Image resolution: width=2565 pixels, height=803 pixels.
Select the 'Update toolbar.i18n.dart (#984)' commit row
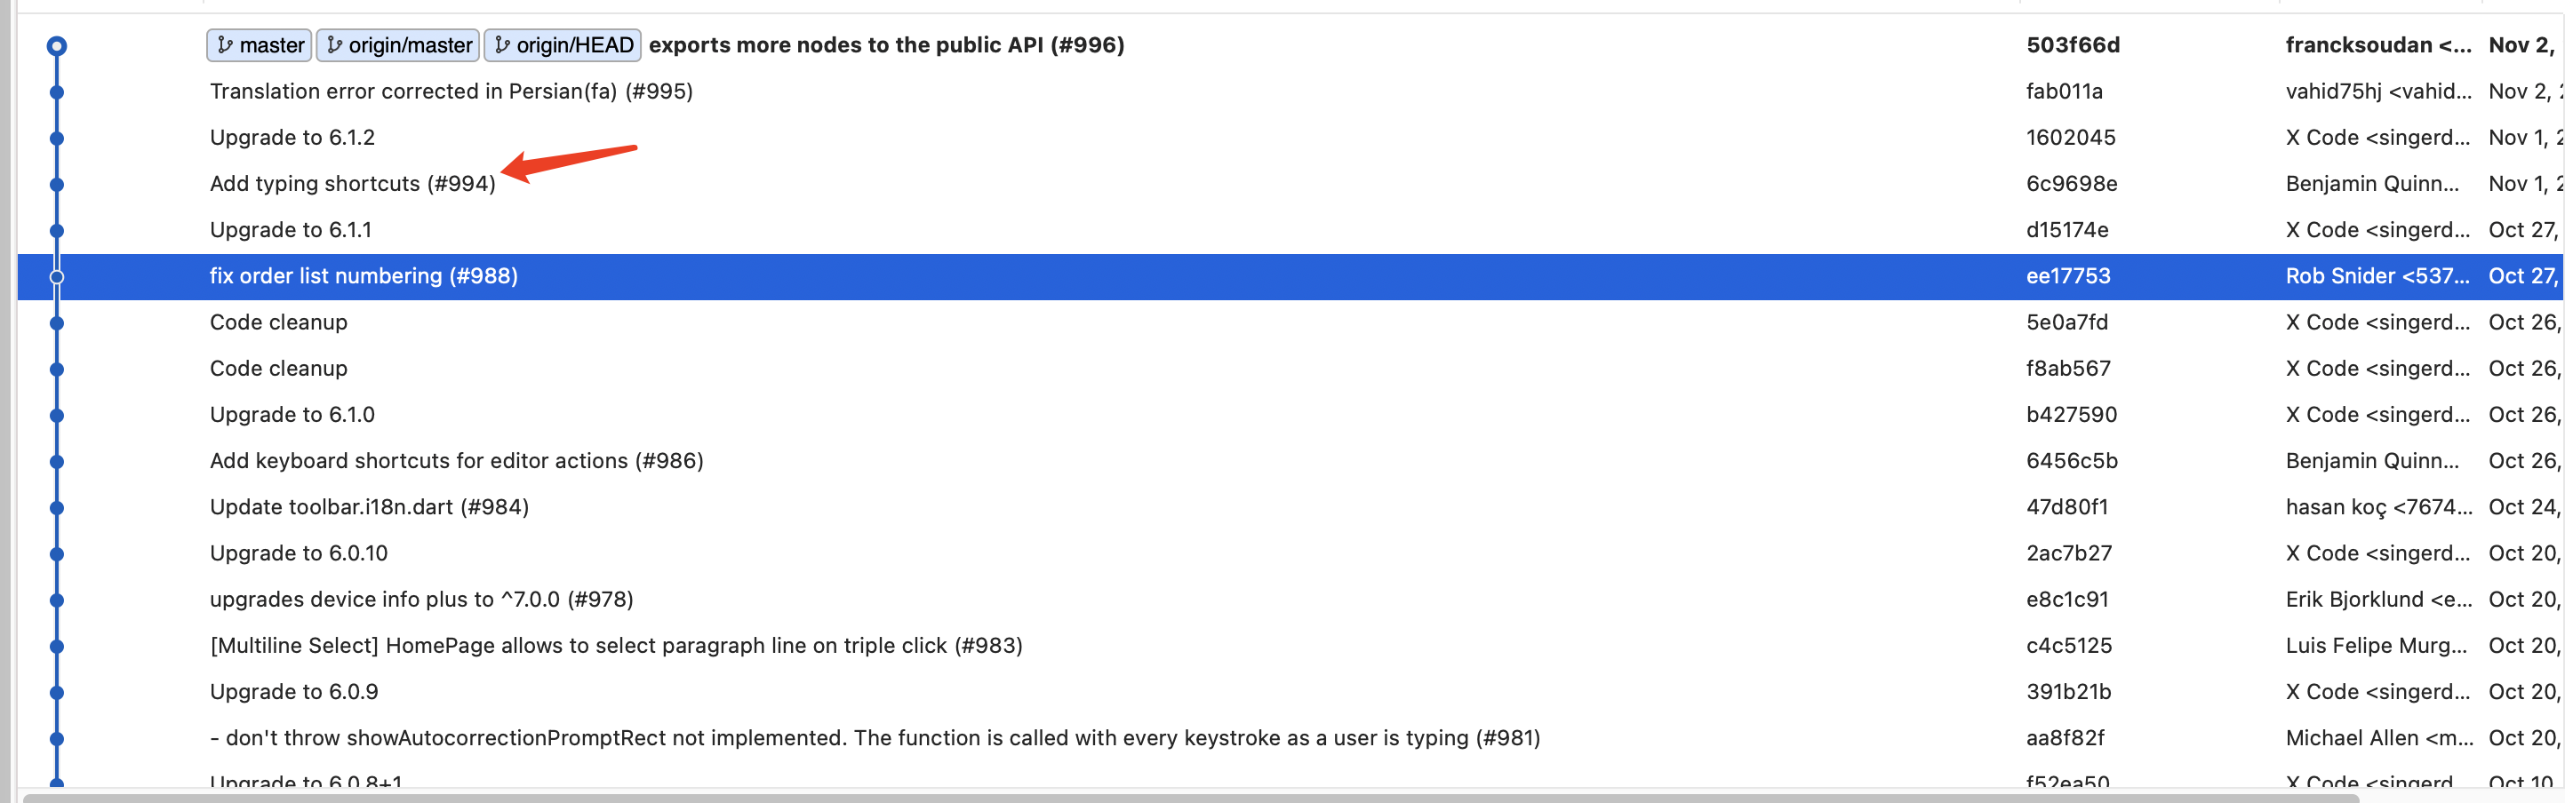[370, 506]
